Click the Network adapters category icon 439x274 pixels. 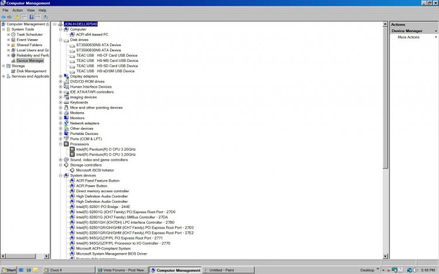pos(66,123)
